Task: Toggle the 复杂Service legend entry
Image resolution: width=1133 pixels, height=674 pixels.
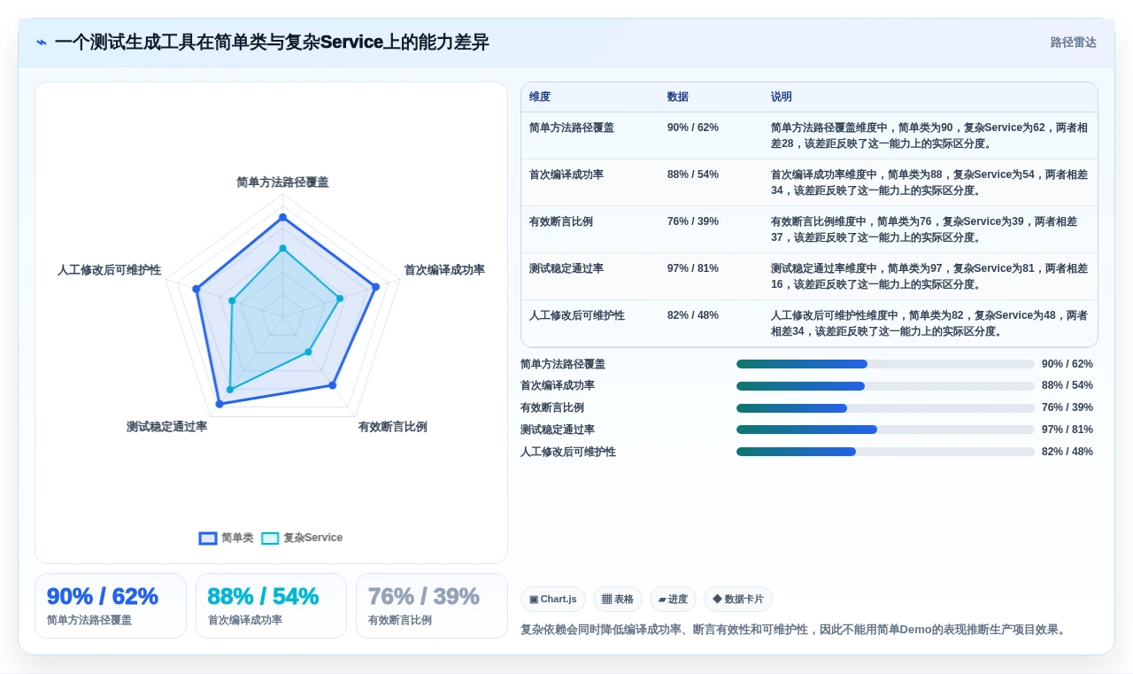Action: (x=302, y=538)
